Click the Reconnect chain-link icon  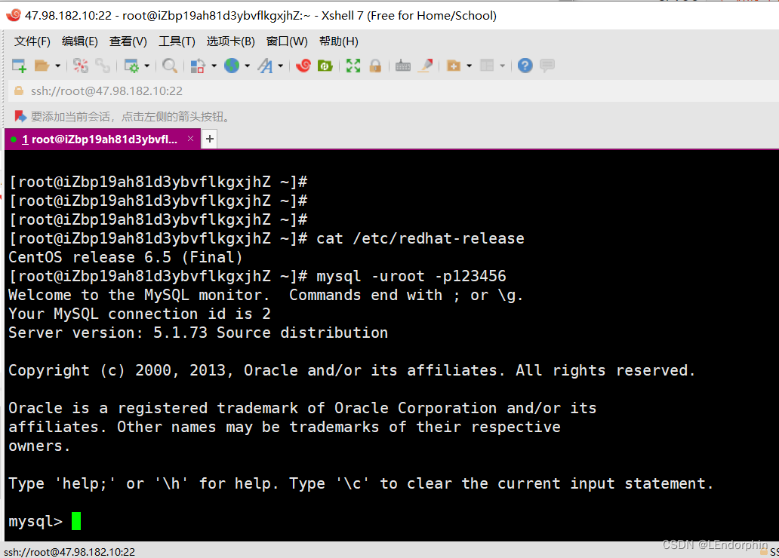(103, 66)
